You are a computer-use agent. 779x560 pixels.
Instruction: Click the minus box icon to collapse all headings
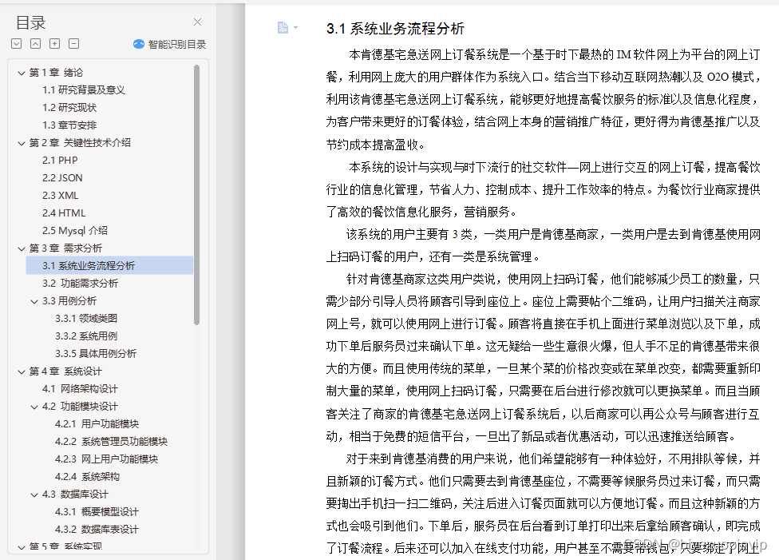pyautogui.click(x=73, y=44)
